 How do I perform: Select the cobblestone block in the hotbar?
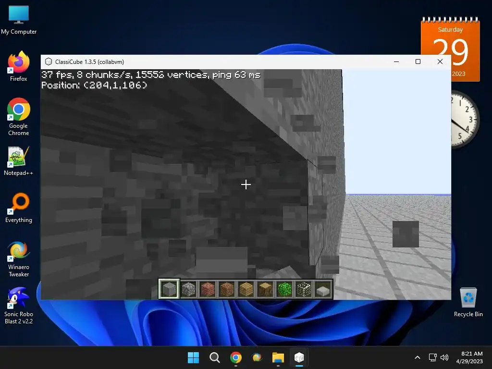click(x=188, y=289)
